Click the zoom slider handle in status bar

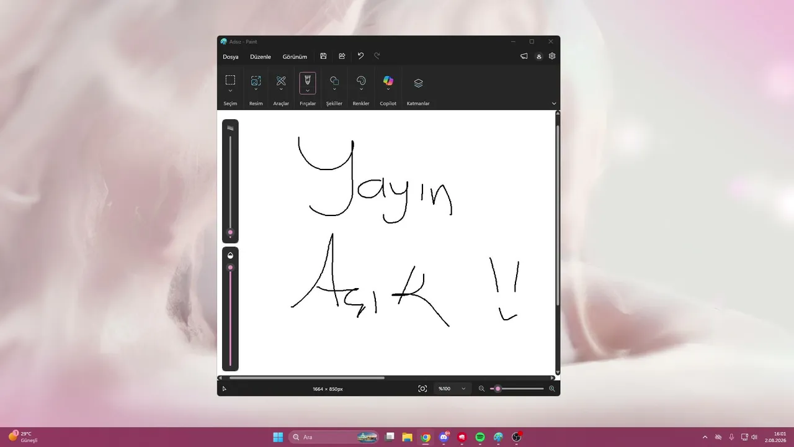(x=497, y=389)
